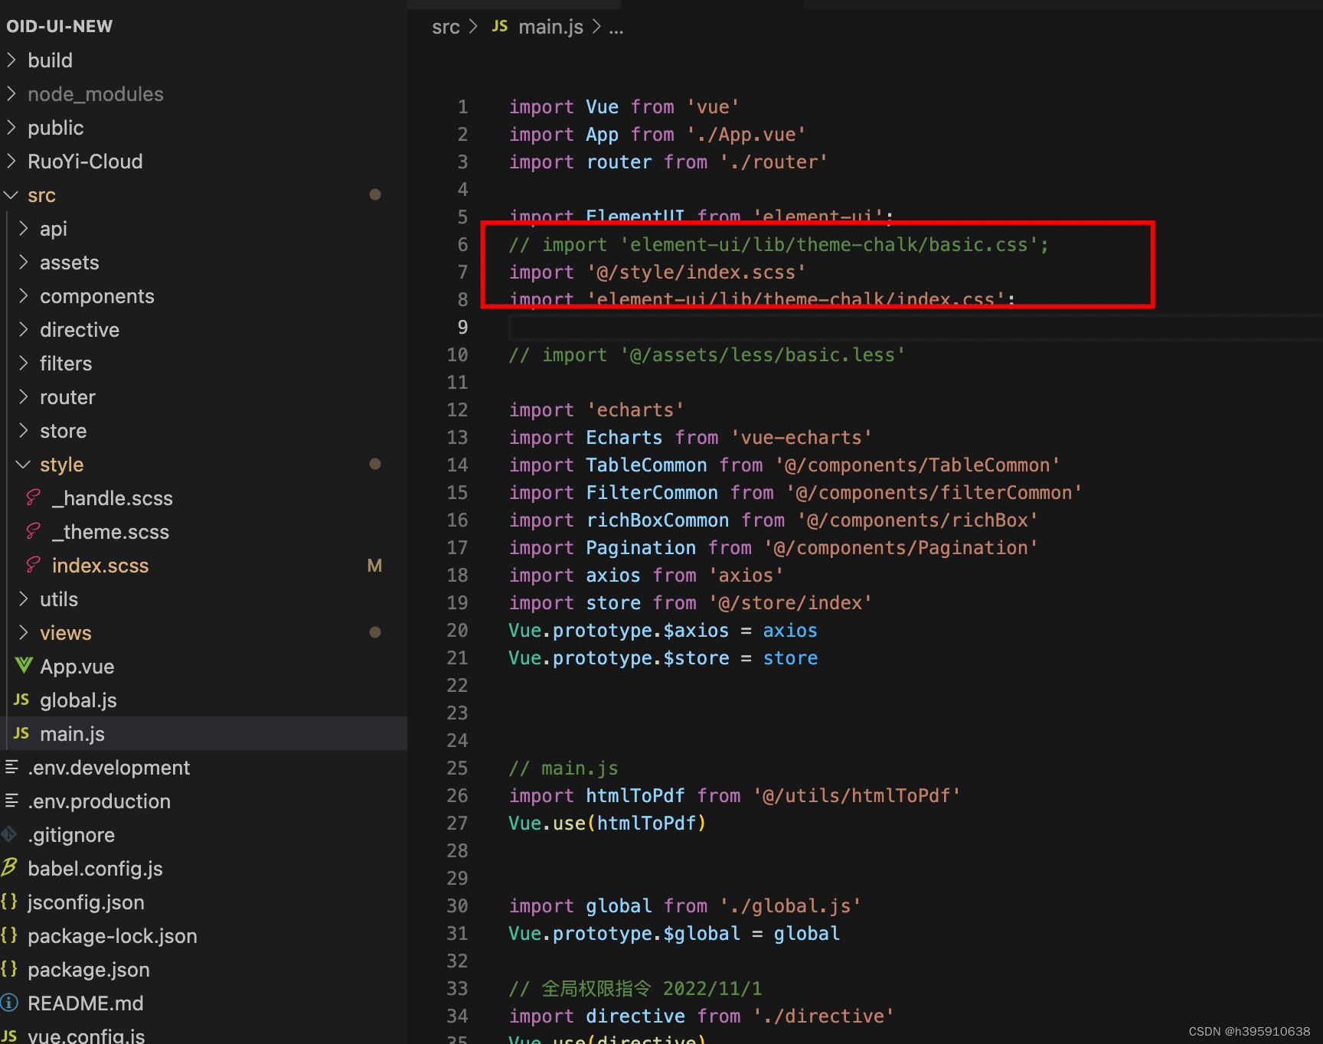Viewport: 1323px width, 1044px height.
Task: Click the JS icon of vue.config.js
Action: [9, 1036]
